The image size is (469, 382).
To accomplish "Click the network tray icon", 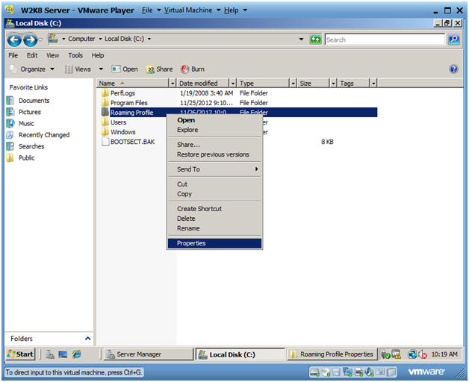I will click(413, 354).
